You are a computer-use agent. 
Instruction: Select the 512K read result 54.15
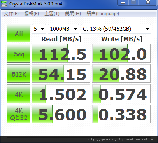[x=61, y=73]
